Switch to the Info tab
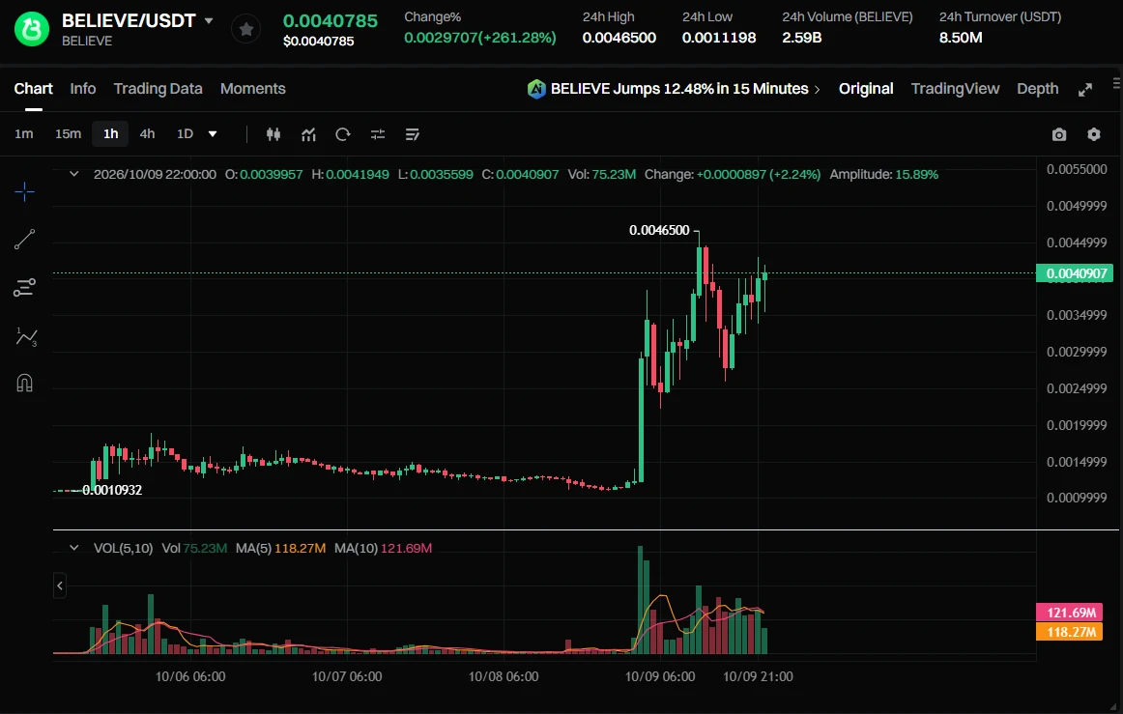 pyautogui.click(x=83, y=89)
